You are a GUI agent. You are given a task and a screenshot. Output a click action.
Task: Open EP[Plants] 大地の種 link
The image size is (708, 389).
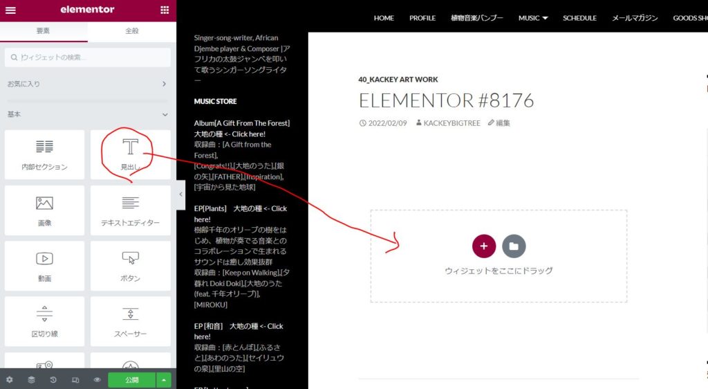pos(241,214)
